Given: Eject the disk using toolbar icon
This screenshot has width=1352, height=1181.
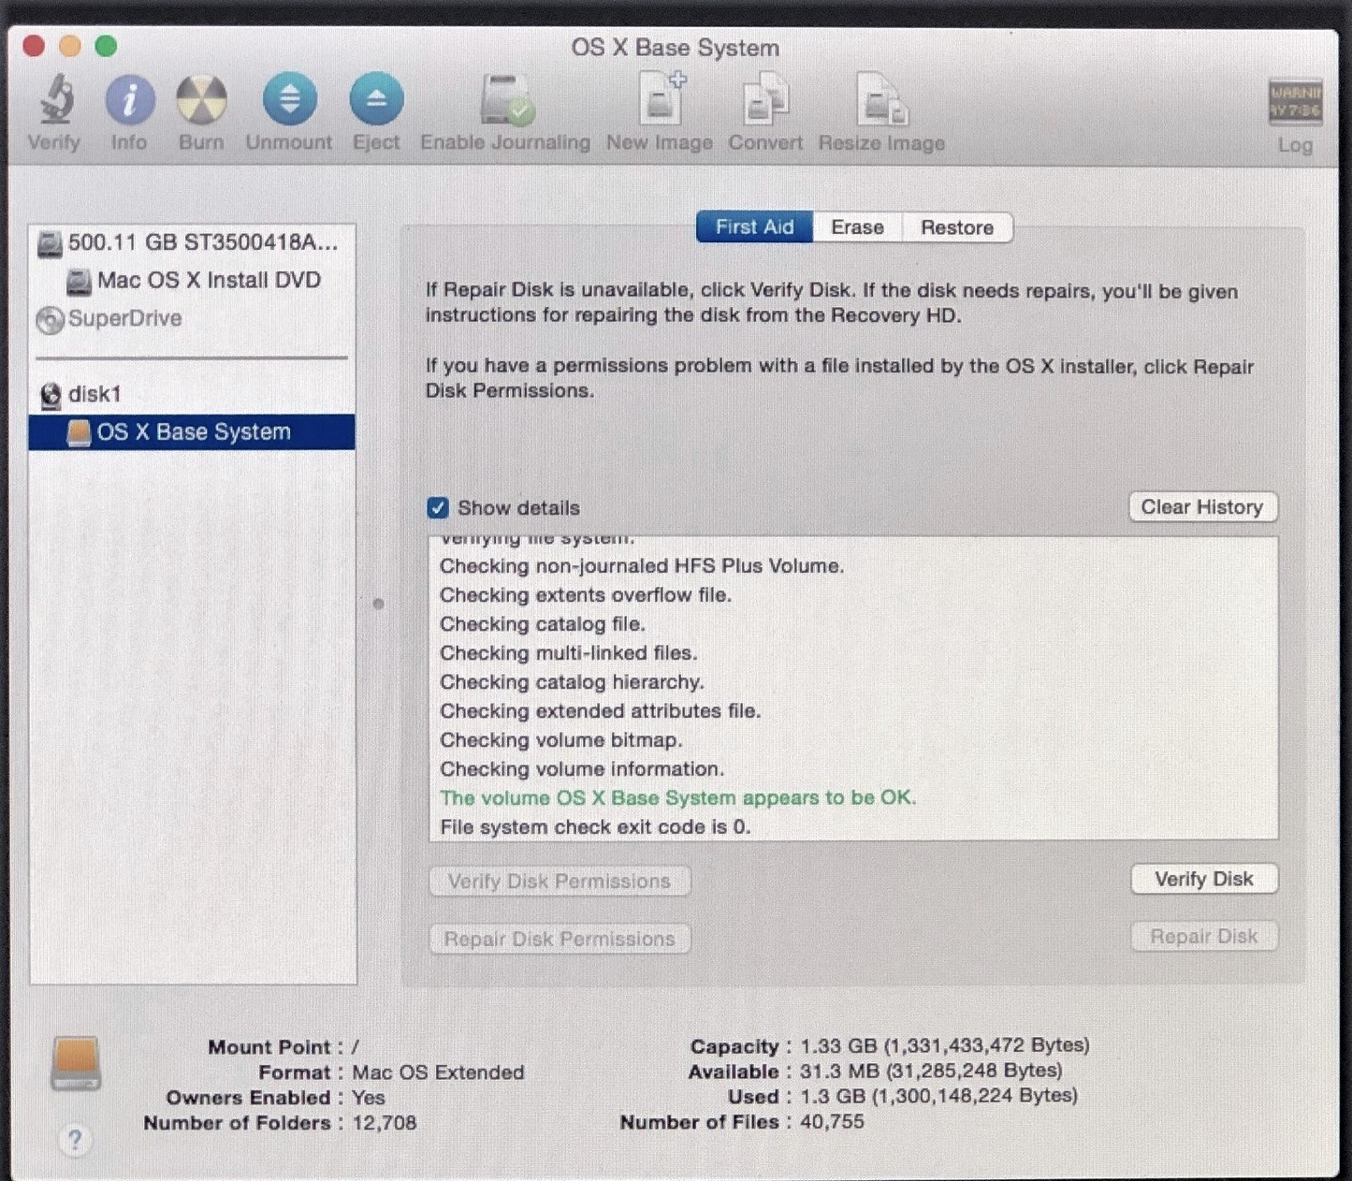Looking at the screenshot, I should coord(376,99).
